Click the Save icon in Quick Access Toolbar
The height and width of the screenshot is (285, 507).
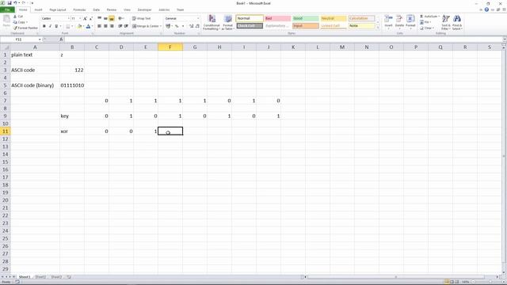click(10, 3)
